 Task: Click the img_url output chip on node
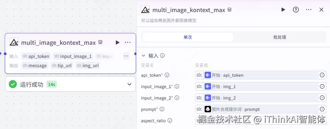[x=88, y=65]
